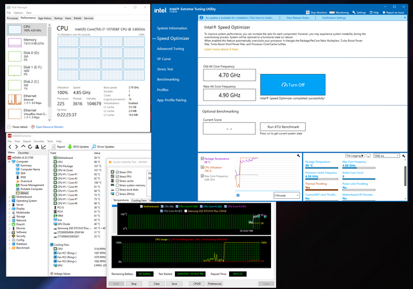Click the XTU graph settings wrench
Image resolution: width=413 pixels, height=289 pixels.
(x=298, y=156)
